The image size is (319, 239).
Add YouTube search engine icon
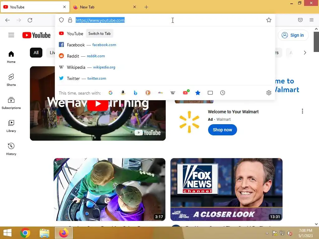click(186, 93)
